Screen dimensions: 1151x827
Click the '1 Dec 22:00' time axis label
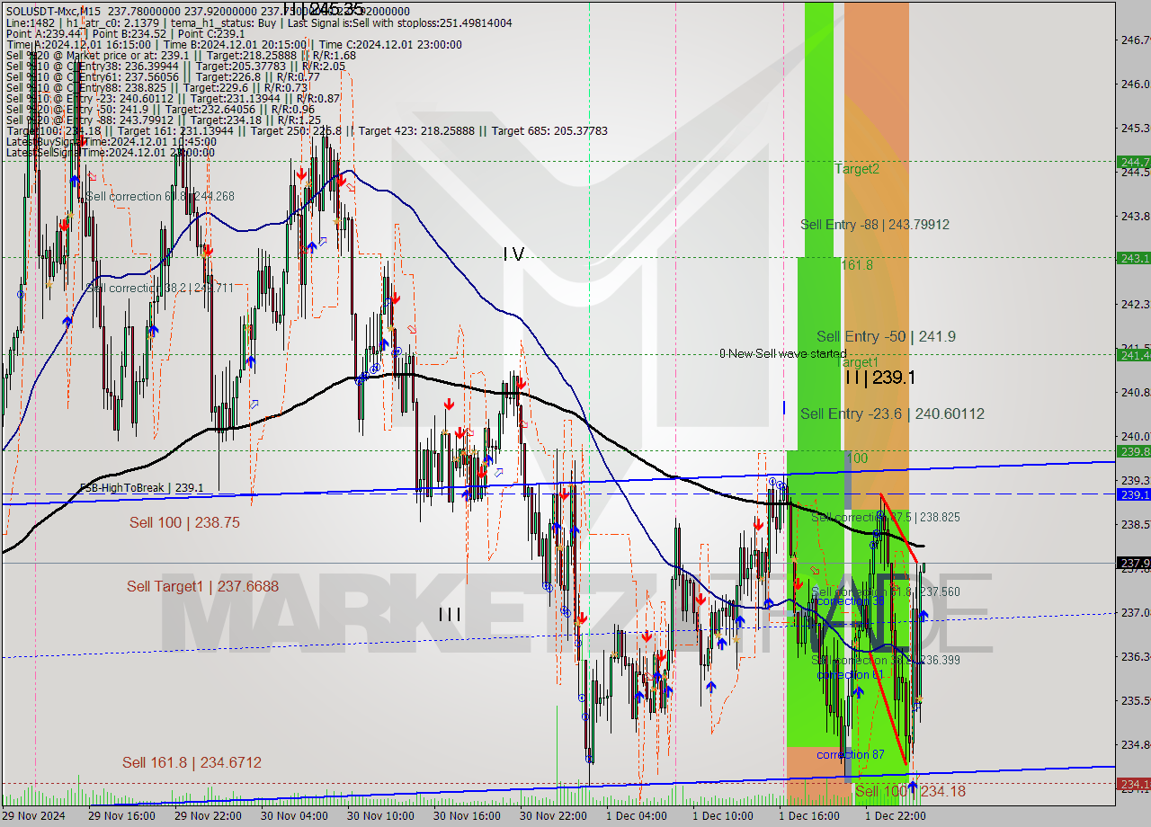pos(896,816)
